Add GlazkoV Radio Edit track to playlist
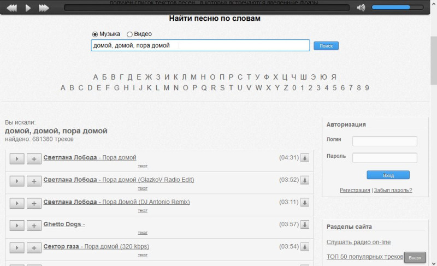The image size is (437, 266). pyautogui.click(x=34, y=181)
